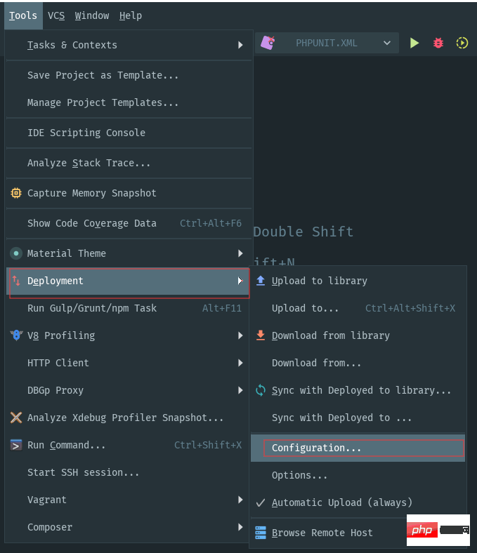Image resolution: width=477 pixels, height=553 pixels.
Task: Click the PHPUnit configuration icon
Action: (x=268, y=43)
